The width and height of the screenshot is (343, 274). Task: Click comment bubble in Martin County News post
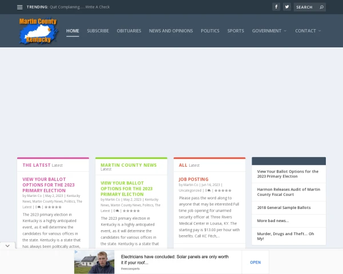click(x=117, y=211)
